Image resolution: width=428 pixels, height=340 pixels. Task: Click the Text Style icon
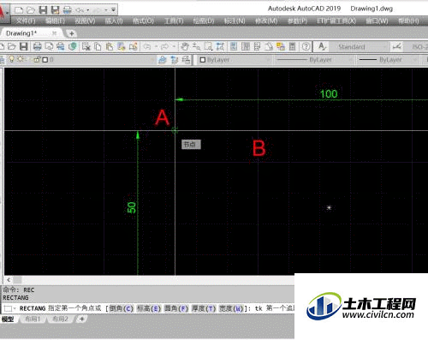322,46
